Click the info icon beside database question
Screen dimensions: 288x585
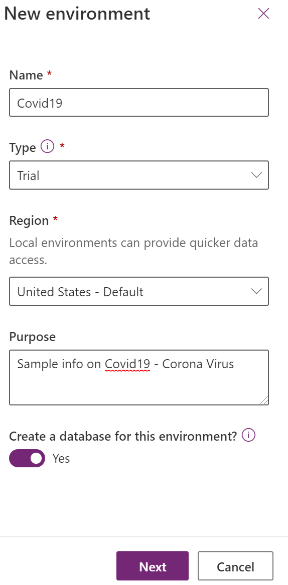[x=248, y=435]
